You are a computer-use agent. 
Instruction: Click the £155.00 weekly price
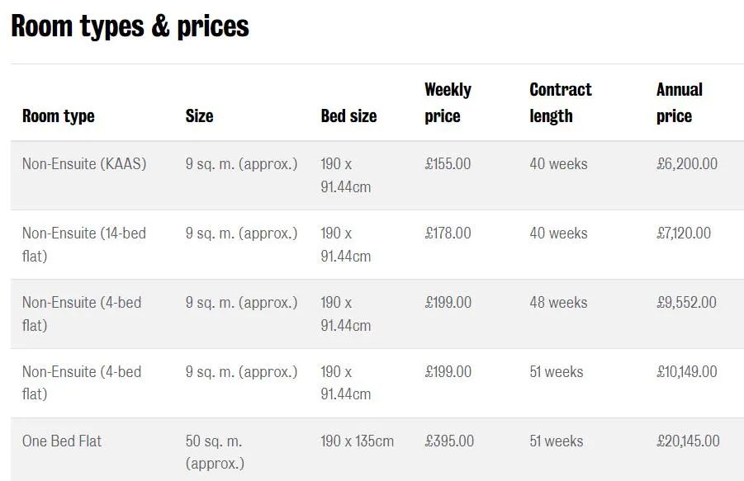448,164
